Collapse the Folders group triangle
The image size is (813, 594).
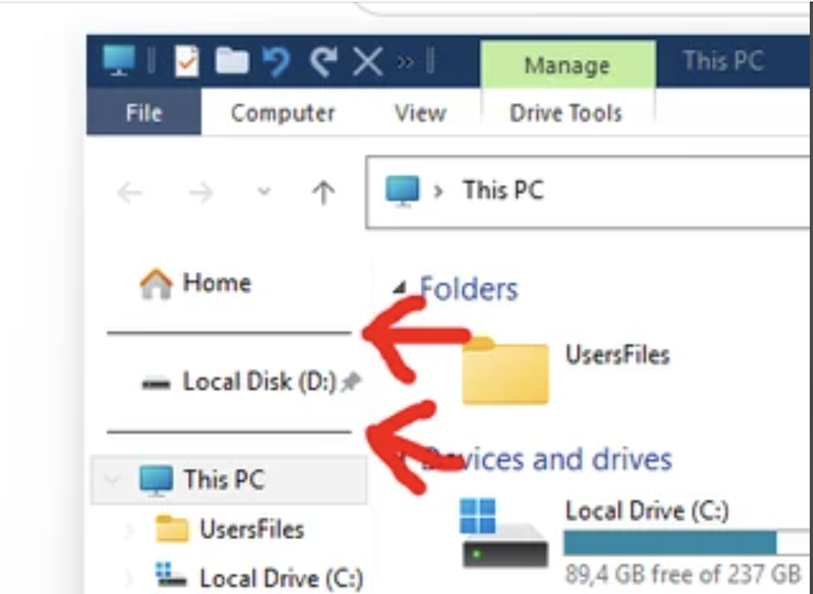(399, 287)
